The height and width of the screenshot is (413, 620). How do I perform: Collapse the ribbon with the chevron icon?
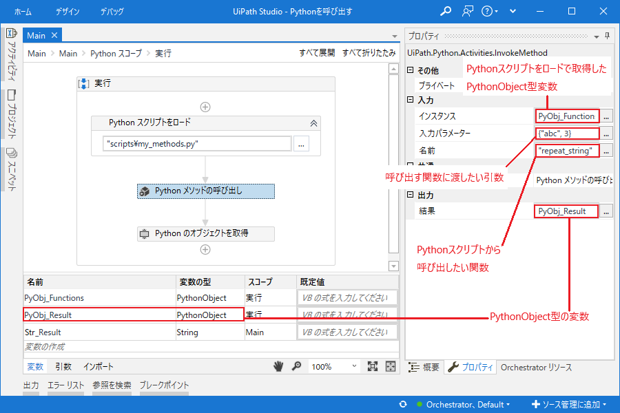coord(513,11)
